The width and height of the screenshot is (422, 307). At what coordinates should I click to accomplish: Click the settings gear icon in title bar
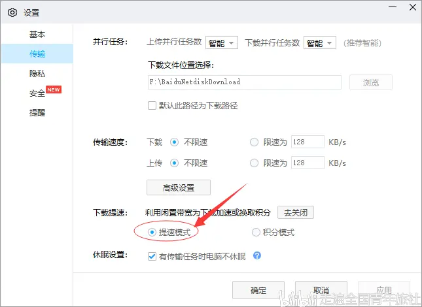click(12, 12)
